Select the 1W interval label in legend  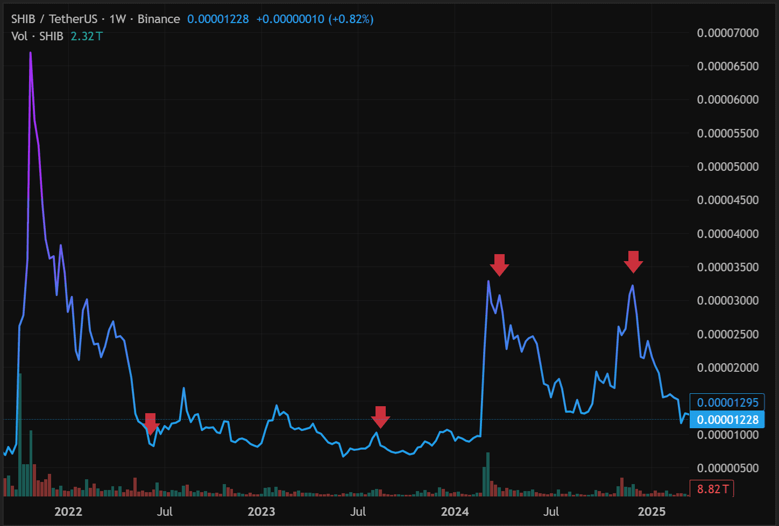click(x=117, y=19)
